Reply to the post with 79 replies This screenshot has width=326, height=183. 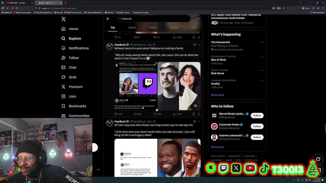[x=118, y=37]
